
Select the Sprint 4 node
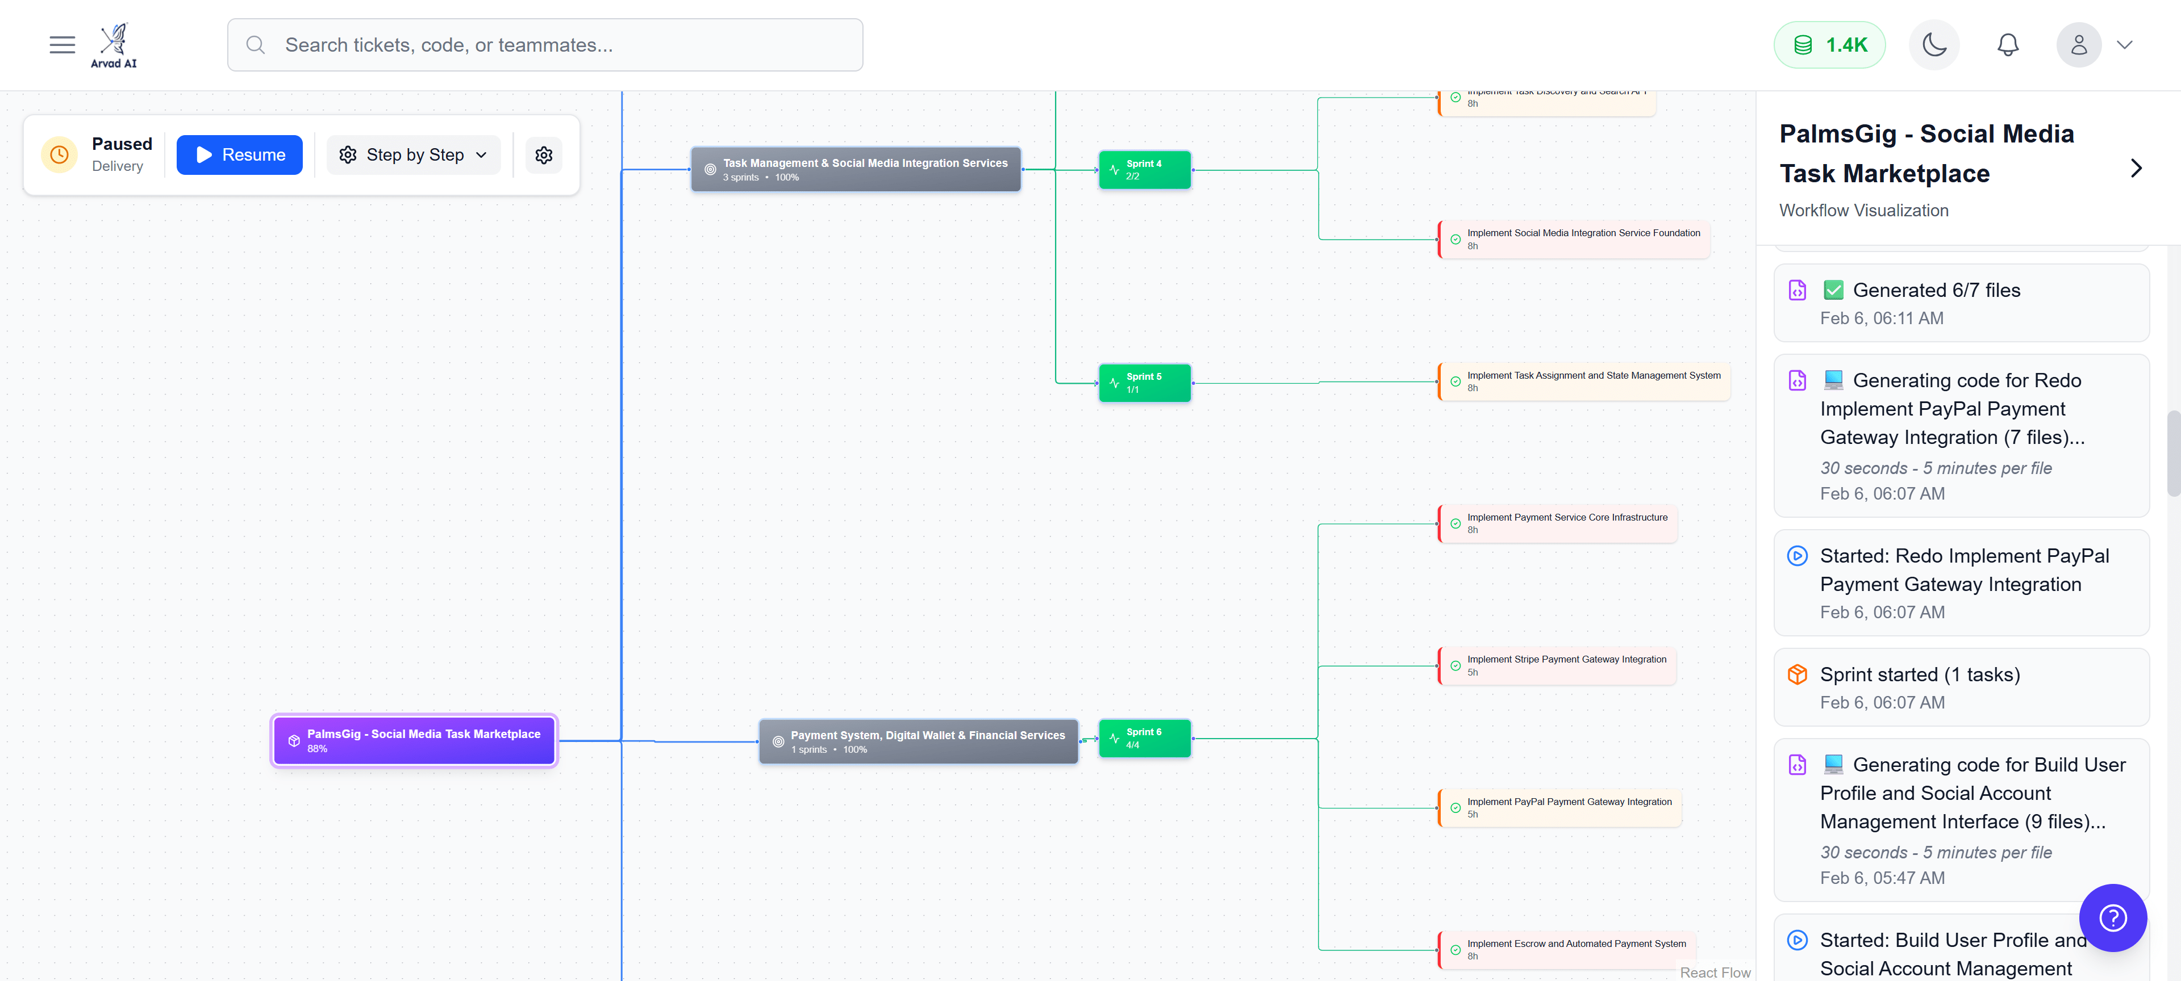coord(1144,170)
